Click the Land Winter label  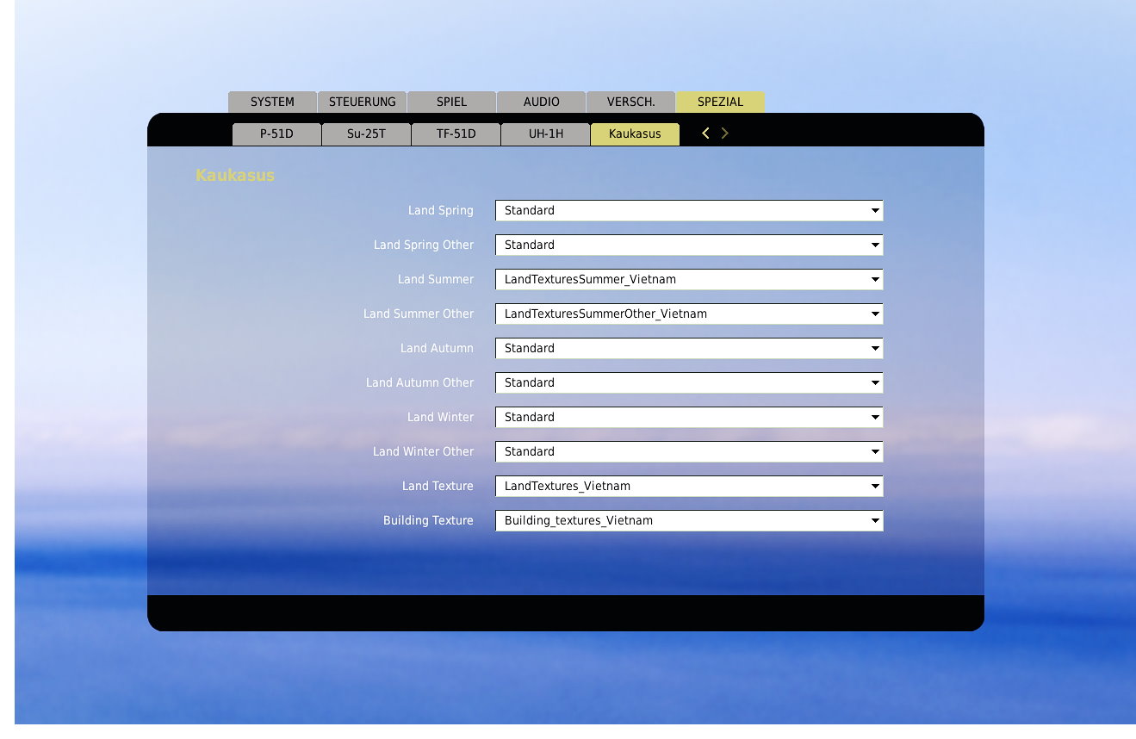click(441, 417)
